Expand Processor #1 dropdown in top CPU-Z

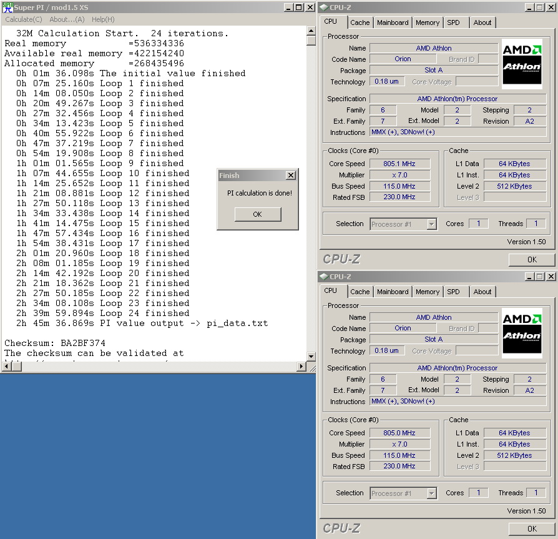431,224
